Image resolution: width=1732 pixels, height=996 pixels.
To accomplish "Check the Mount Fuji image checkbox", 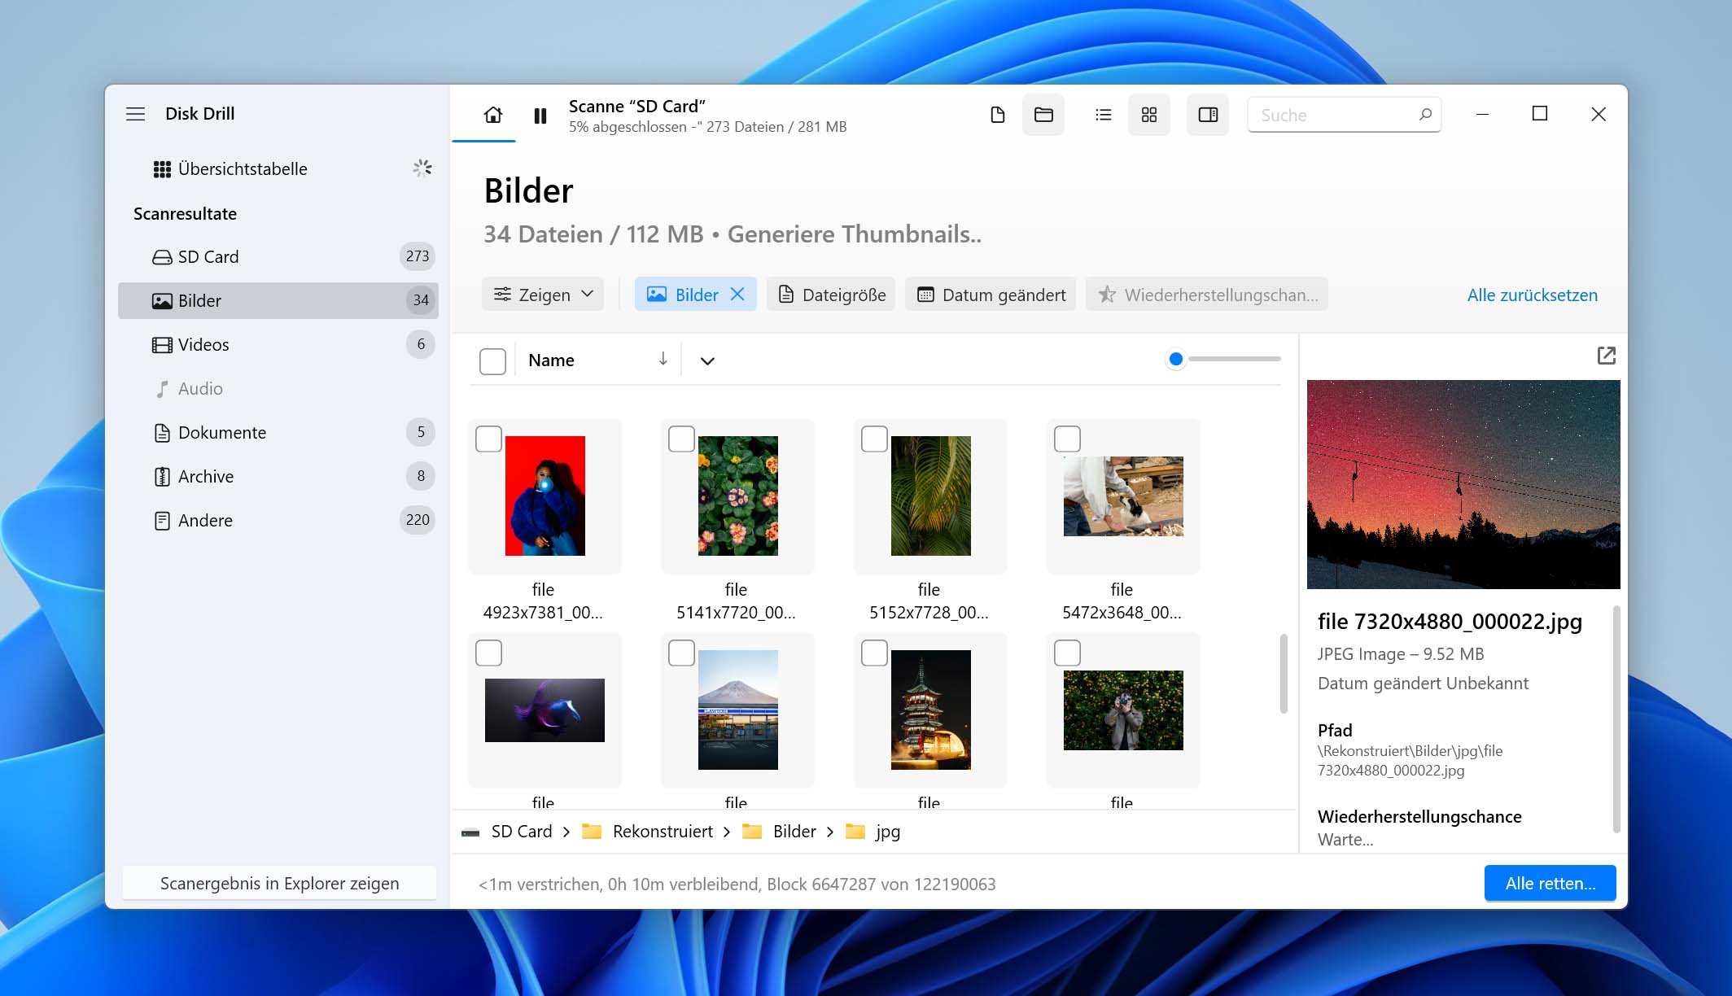I will click(681, 653).
